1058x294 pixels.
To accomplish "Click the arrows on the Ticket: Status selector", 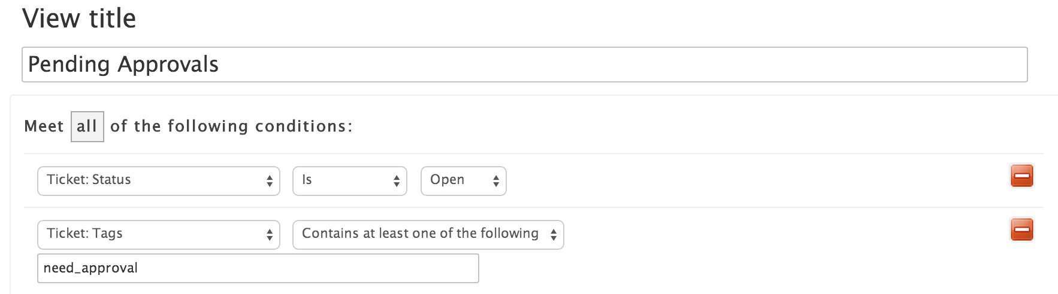I will [270, 181].
